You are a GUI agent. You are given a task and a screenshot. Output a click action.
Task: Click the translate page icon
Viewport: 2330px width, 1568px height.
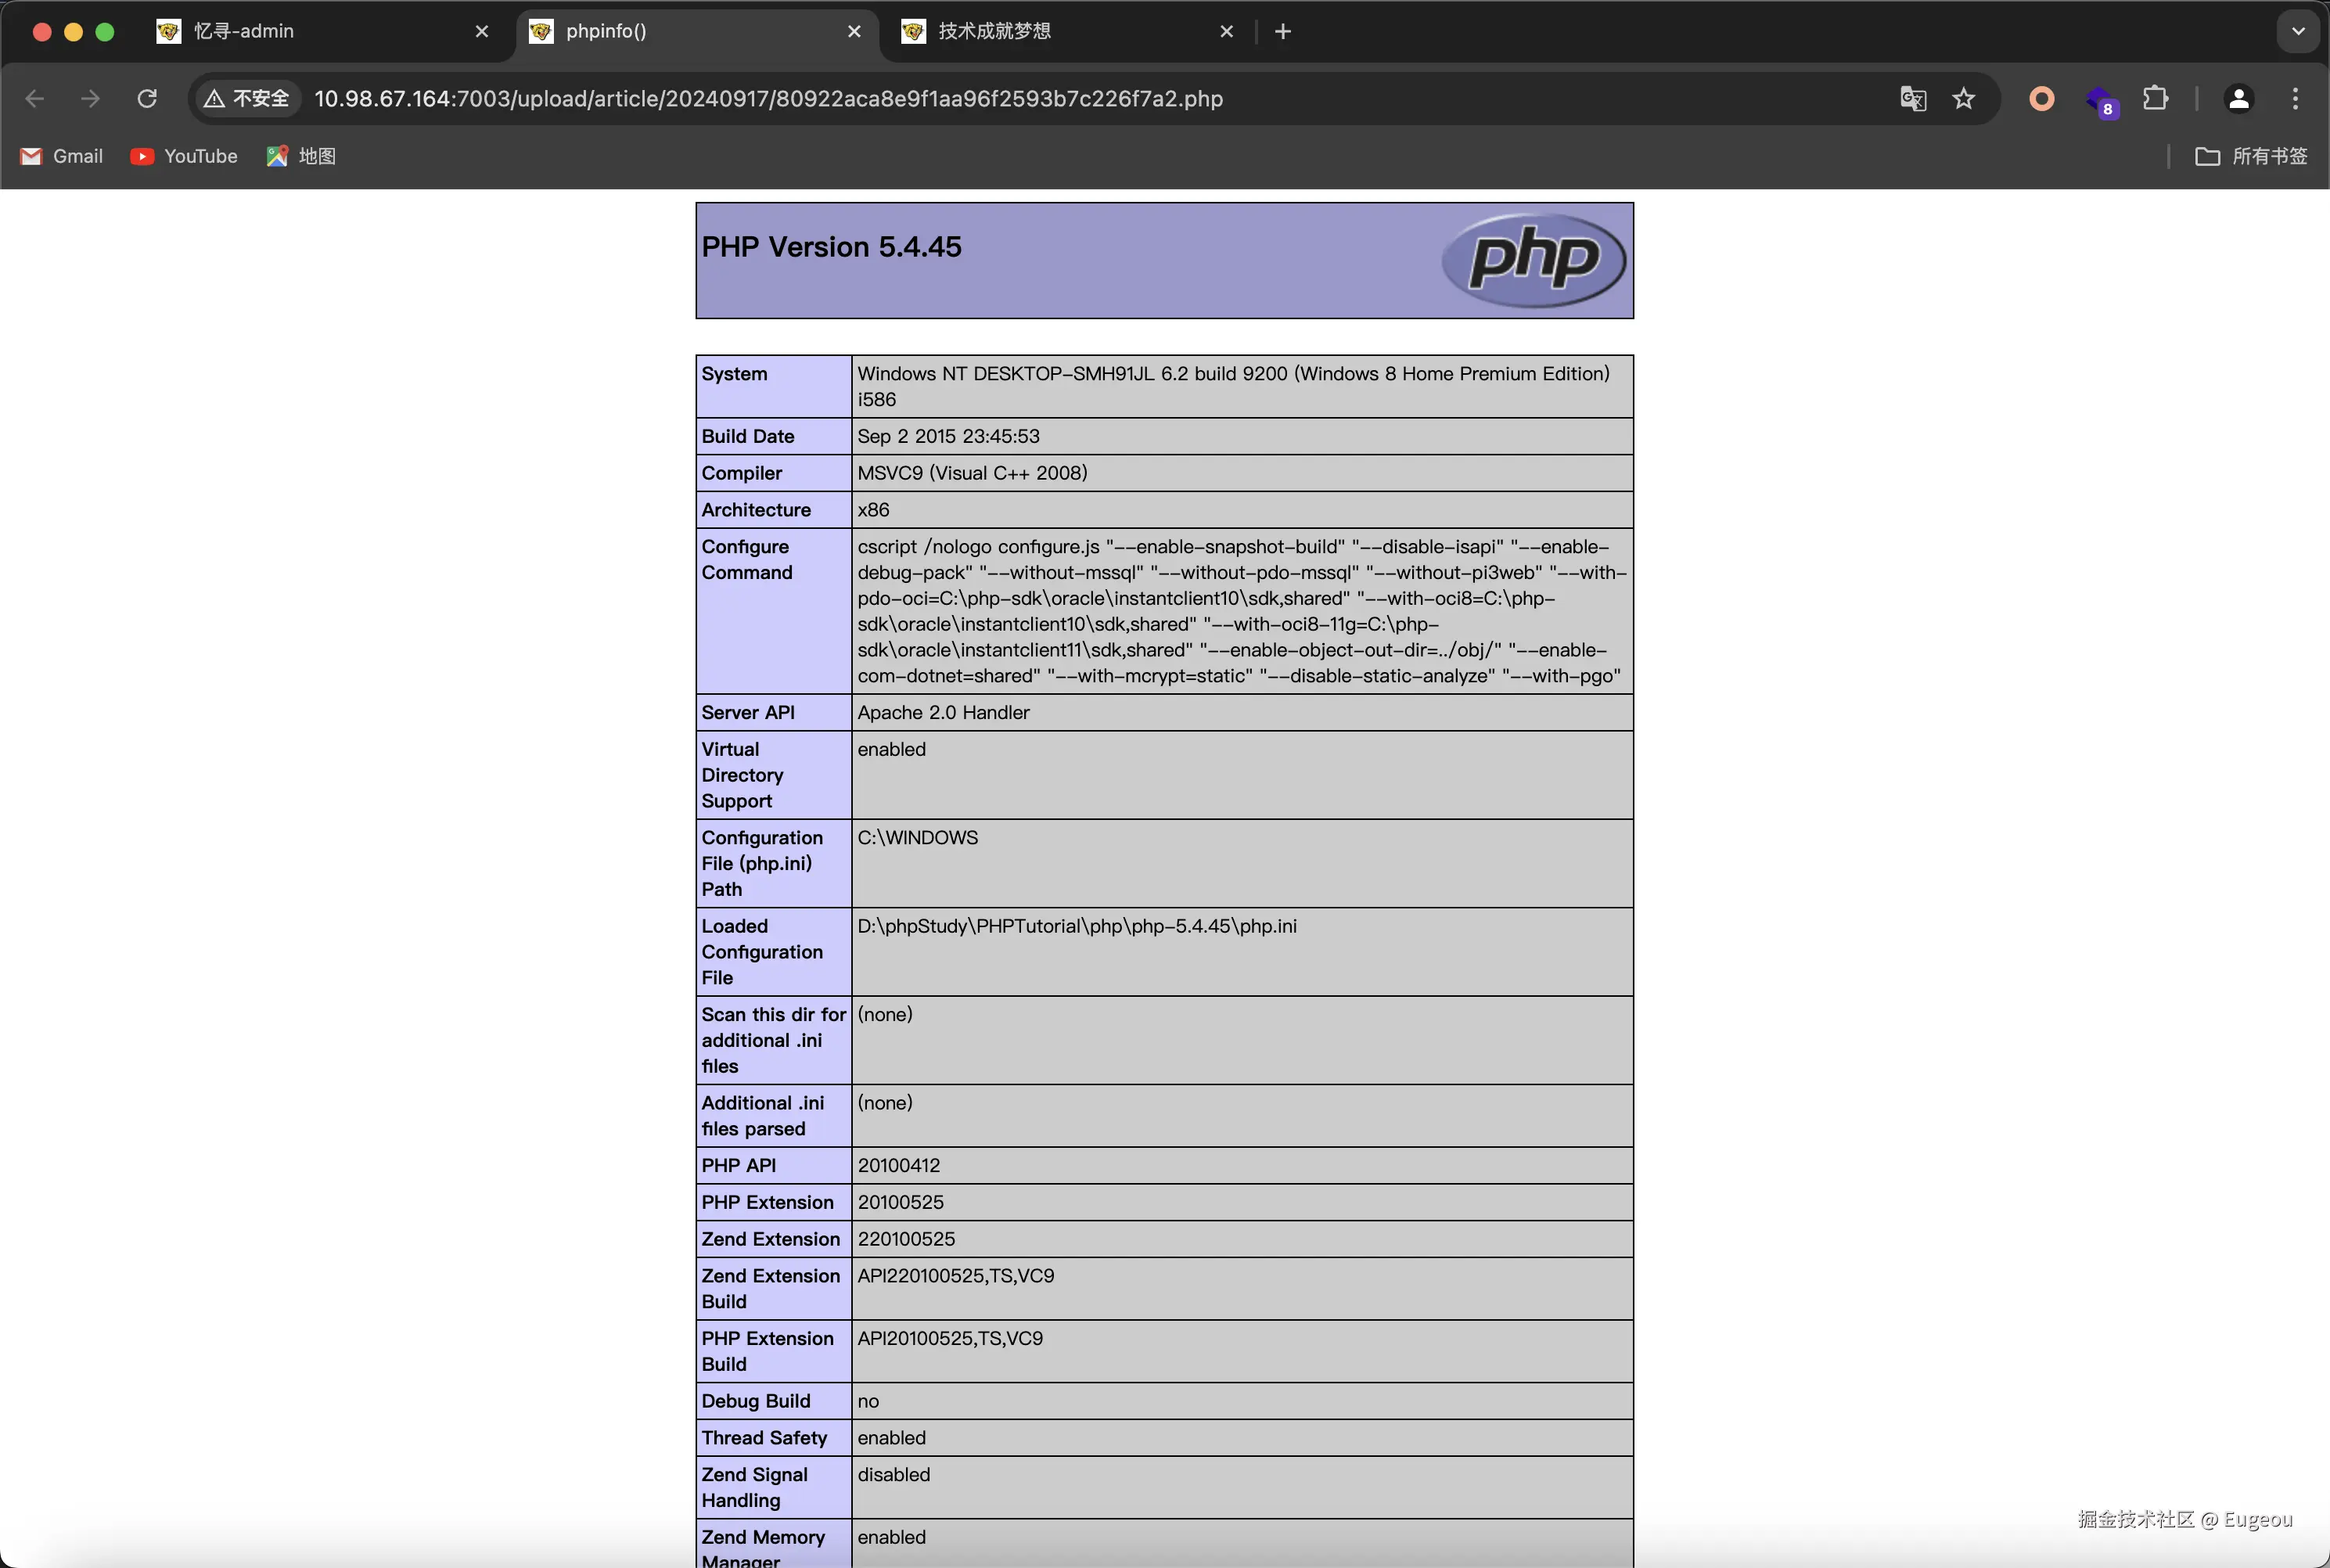coord(1912,99)
